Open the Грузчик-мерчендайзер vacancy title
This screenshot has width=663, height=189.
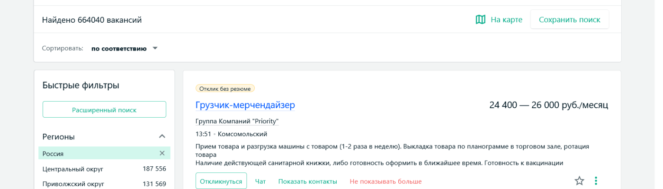pos(245,105)
